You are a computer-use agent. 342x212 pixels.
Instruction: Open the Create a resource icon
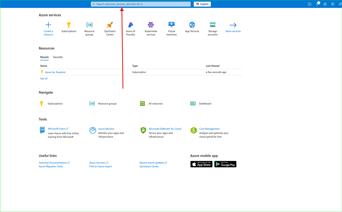(48, 25)
